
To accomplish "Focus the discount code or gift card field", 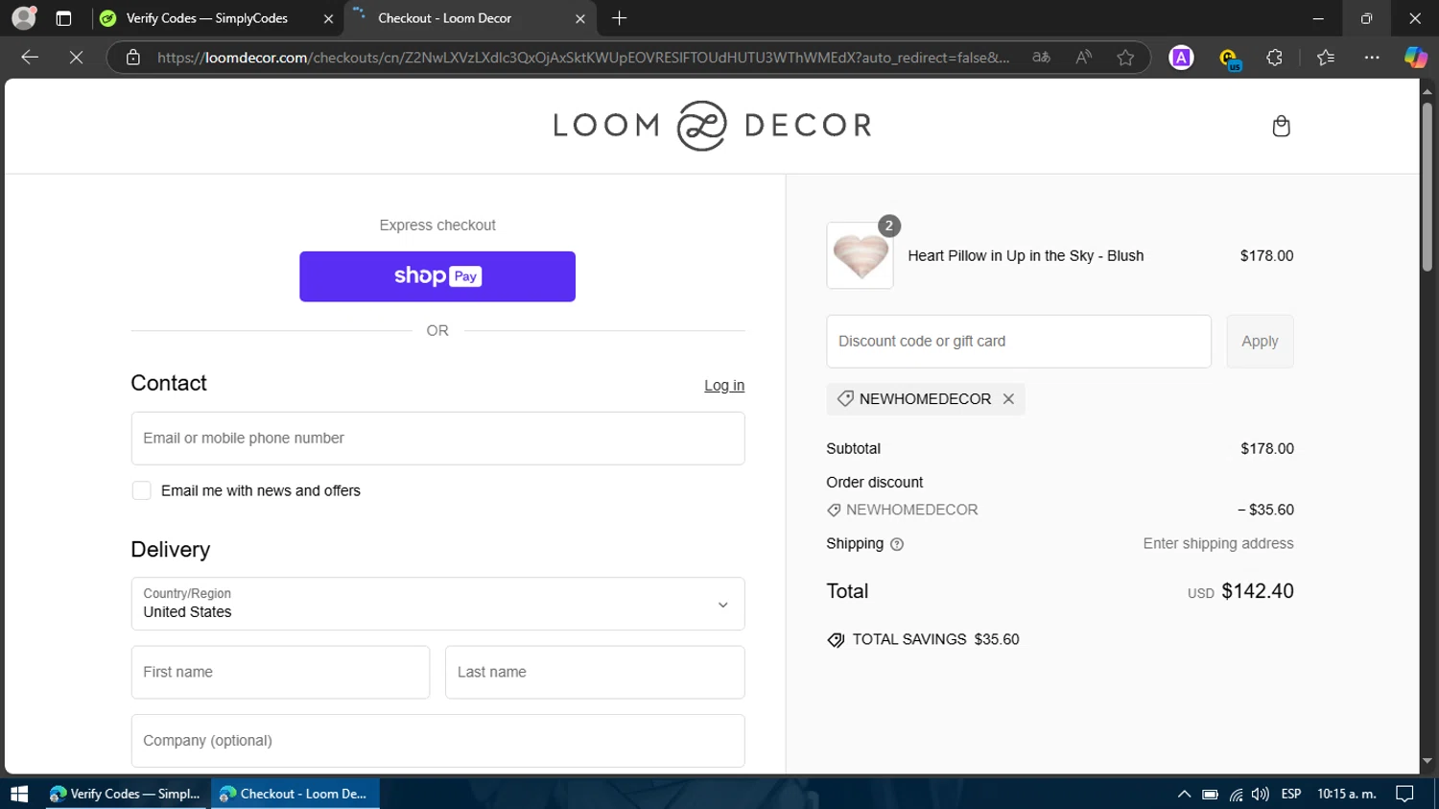I will point(1019,342).
